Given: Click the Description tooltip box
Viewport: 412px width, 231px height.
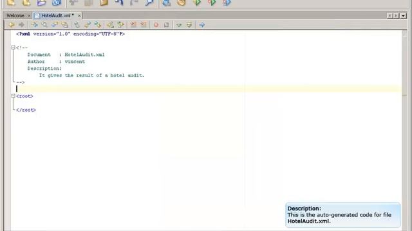Looking at the screenshot, I should tap(343, 215).
